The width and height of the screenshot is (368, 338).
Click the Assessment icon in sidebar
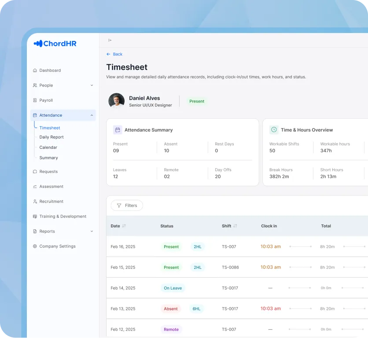tap(35, 187)
